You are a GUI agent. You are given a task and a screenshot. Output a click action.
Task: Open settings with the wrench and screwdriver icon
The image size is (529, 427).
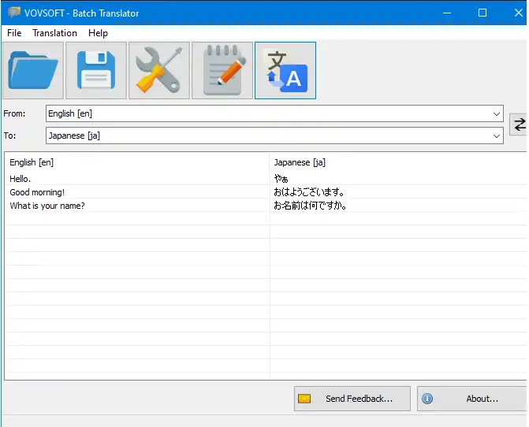[159, 71]
